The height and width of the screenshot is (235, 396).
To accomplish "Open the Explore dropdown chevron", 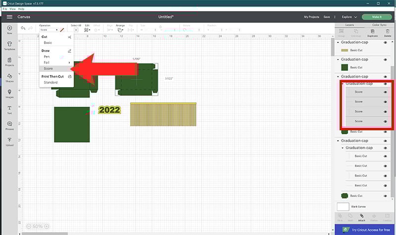I will 355,17.
